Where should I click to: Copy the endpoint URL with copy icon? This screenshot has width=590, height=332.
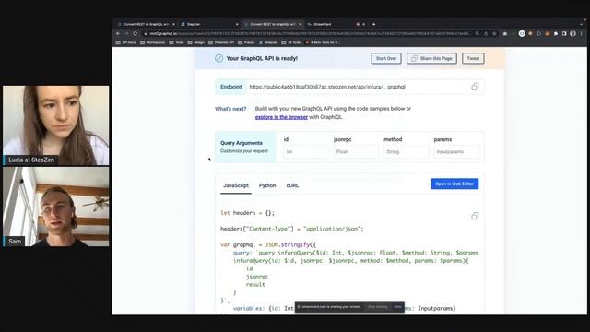pyautogui.click(x=475, y=87)
